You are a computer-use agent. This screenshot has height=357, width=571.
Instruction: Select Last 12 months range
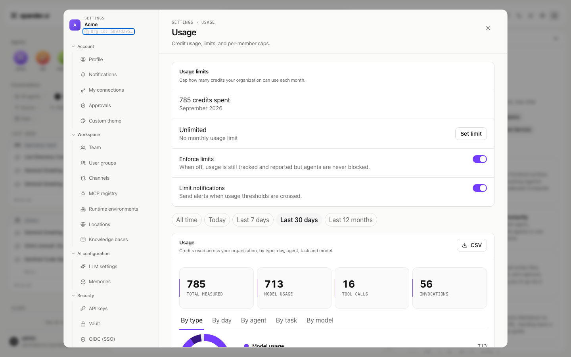[x=351, y=220]
